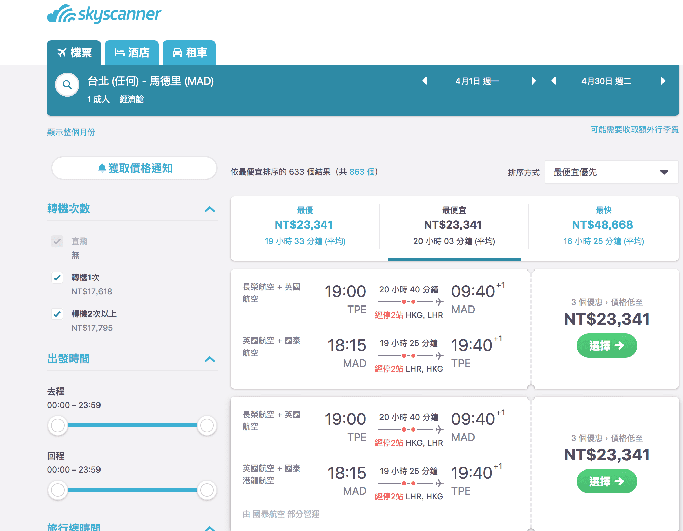Click 去程 slider left handle
The image size is (683, 531).
coord(58,425)
